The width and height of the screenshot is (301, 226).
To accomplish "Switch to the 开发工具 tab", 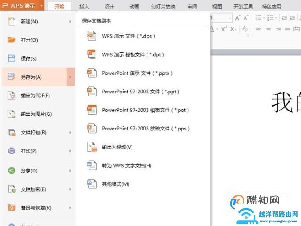I will coord(243,7).
